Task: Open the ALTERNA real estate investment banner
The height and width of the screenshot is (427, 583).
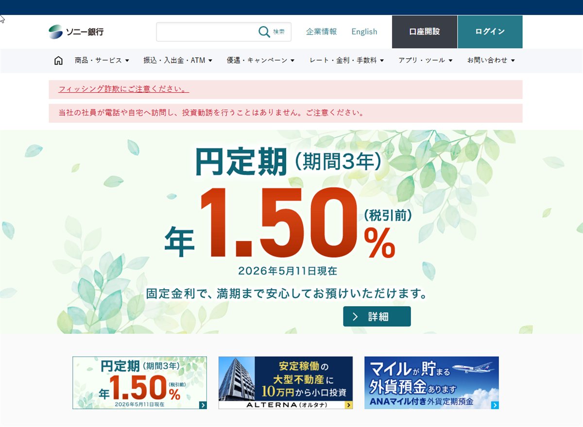Action: point(286,383)
